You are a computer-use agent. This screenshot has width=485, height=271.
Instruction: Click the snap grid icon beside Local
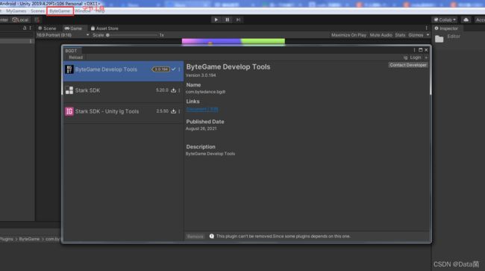(x=37, y=20)
